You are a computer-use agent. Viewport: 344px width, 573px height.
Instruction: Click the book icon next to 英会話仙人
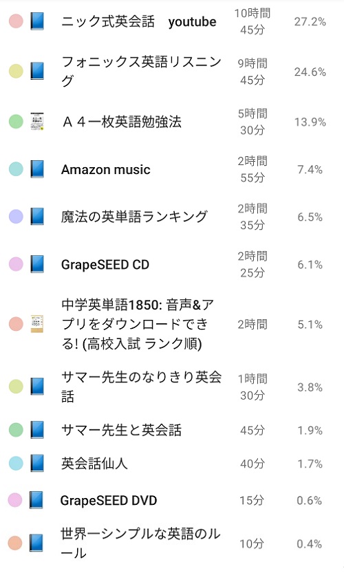[37, 464]
